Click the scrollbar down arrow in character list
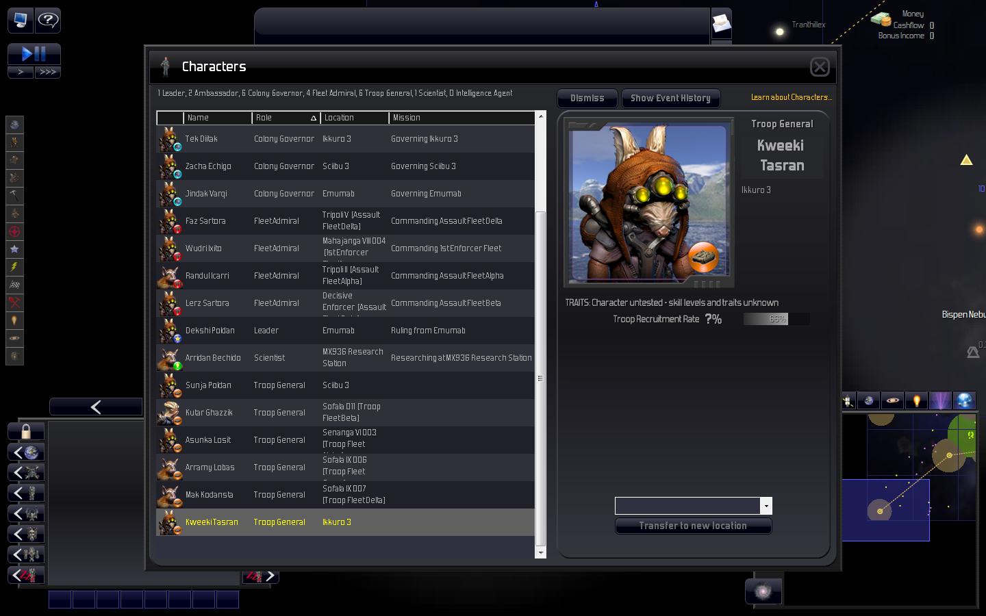 pos(540,552)
